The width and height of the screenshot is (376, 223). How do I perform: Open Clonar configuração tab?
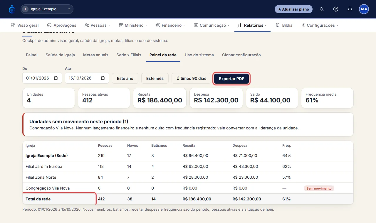click(241, 55)
